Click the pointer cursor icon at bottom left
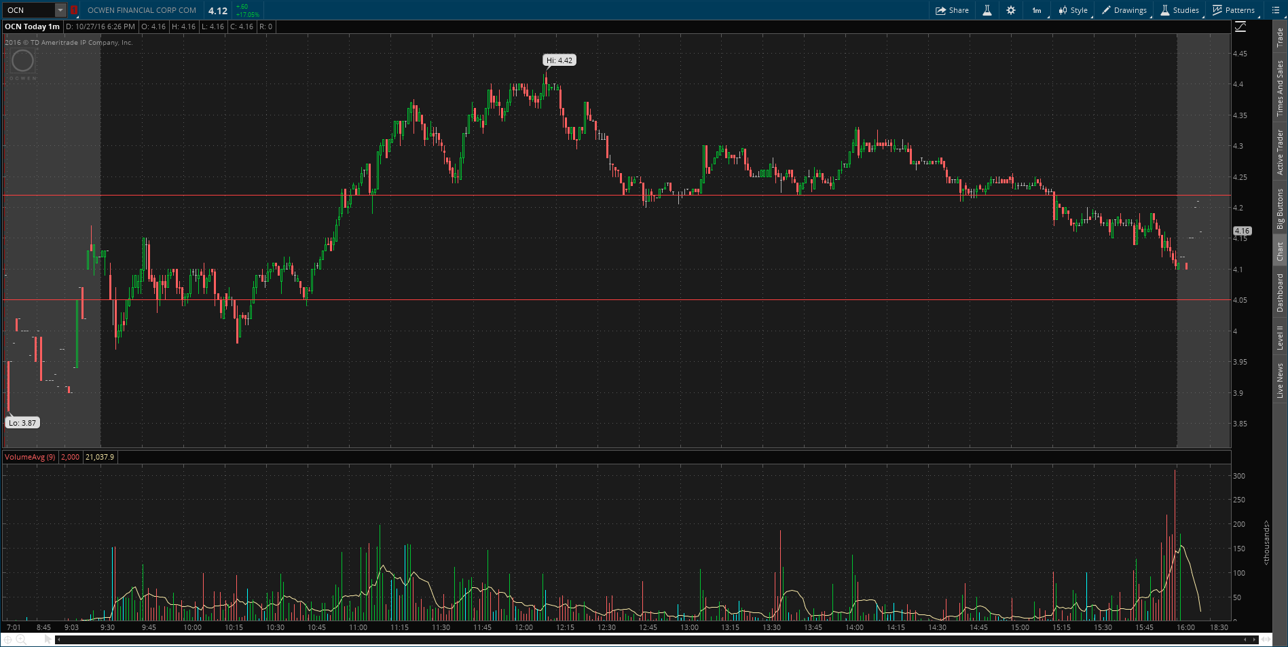Image resolution: width=1288 pixels, height=647 pixels. pyautogui.click(x=48, y=640)
